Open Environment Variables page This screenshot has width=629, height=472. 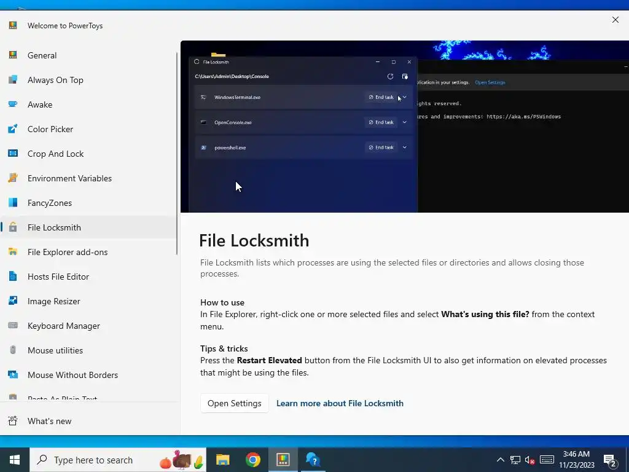click(88, 178)
